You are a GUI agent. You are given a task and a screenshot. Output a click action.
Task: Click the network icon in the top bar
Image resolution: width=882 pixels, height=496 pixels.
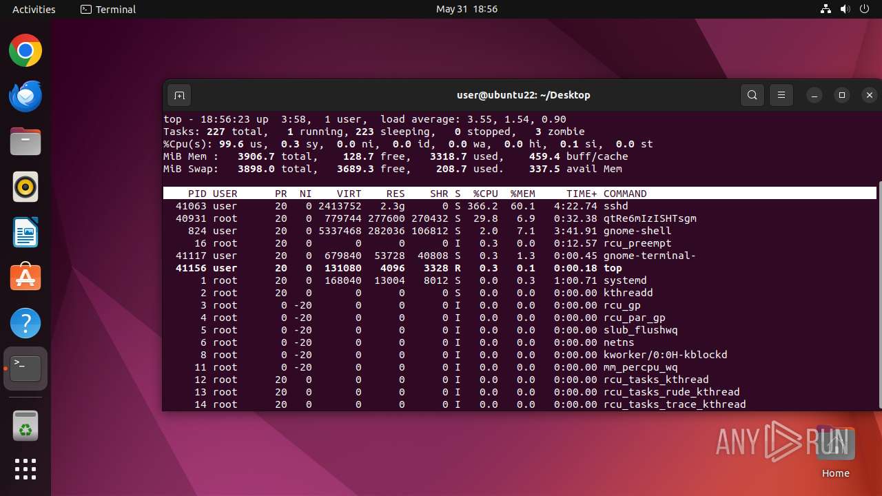tap(826, 9)
